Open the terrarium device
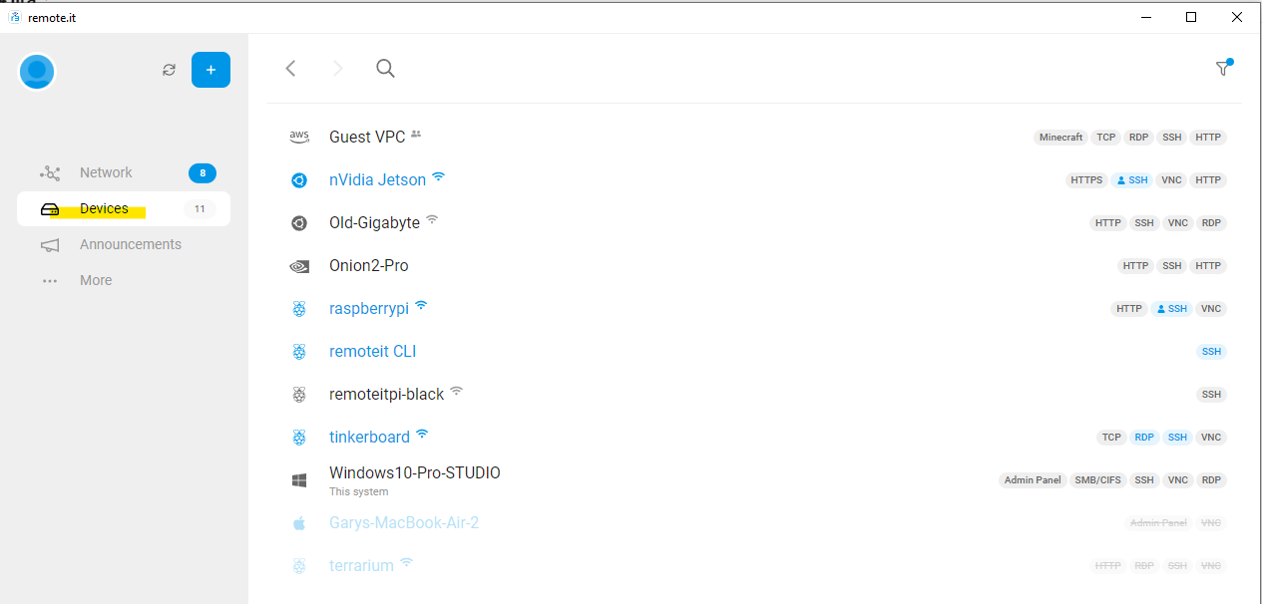Image resolution: width=1262 pixels, height=604 pixels. pos(361,565)
